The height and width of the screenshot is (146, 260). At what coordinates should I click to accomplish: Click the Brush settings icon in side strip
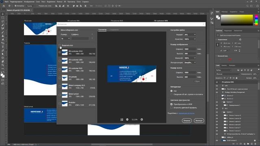tap(212, 19)
